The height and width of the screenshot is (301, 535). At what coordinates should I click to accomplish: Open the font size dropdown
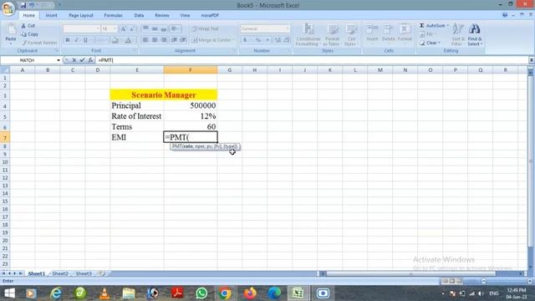coord(115,29)
